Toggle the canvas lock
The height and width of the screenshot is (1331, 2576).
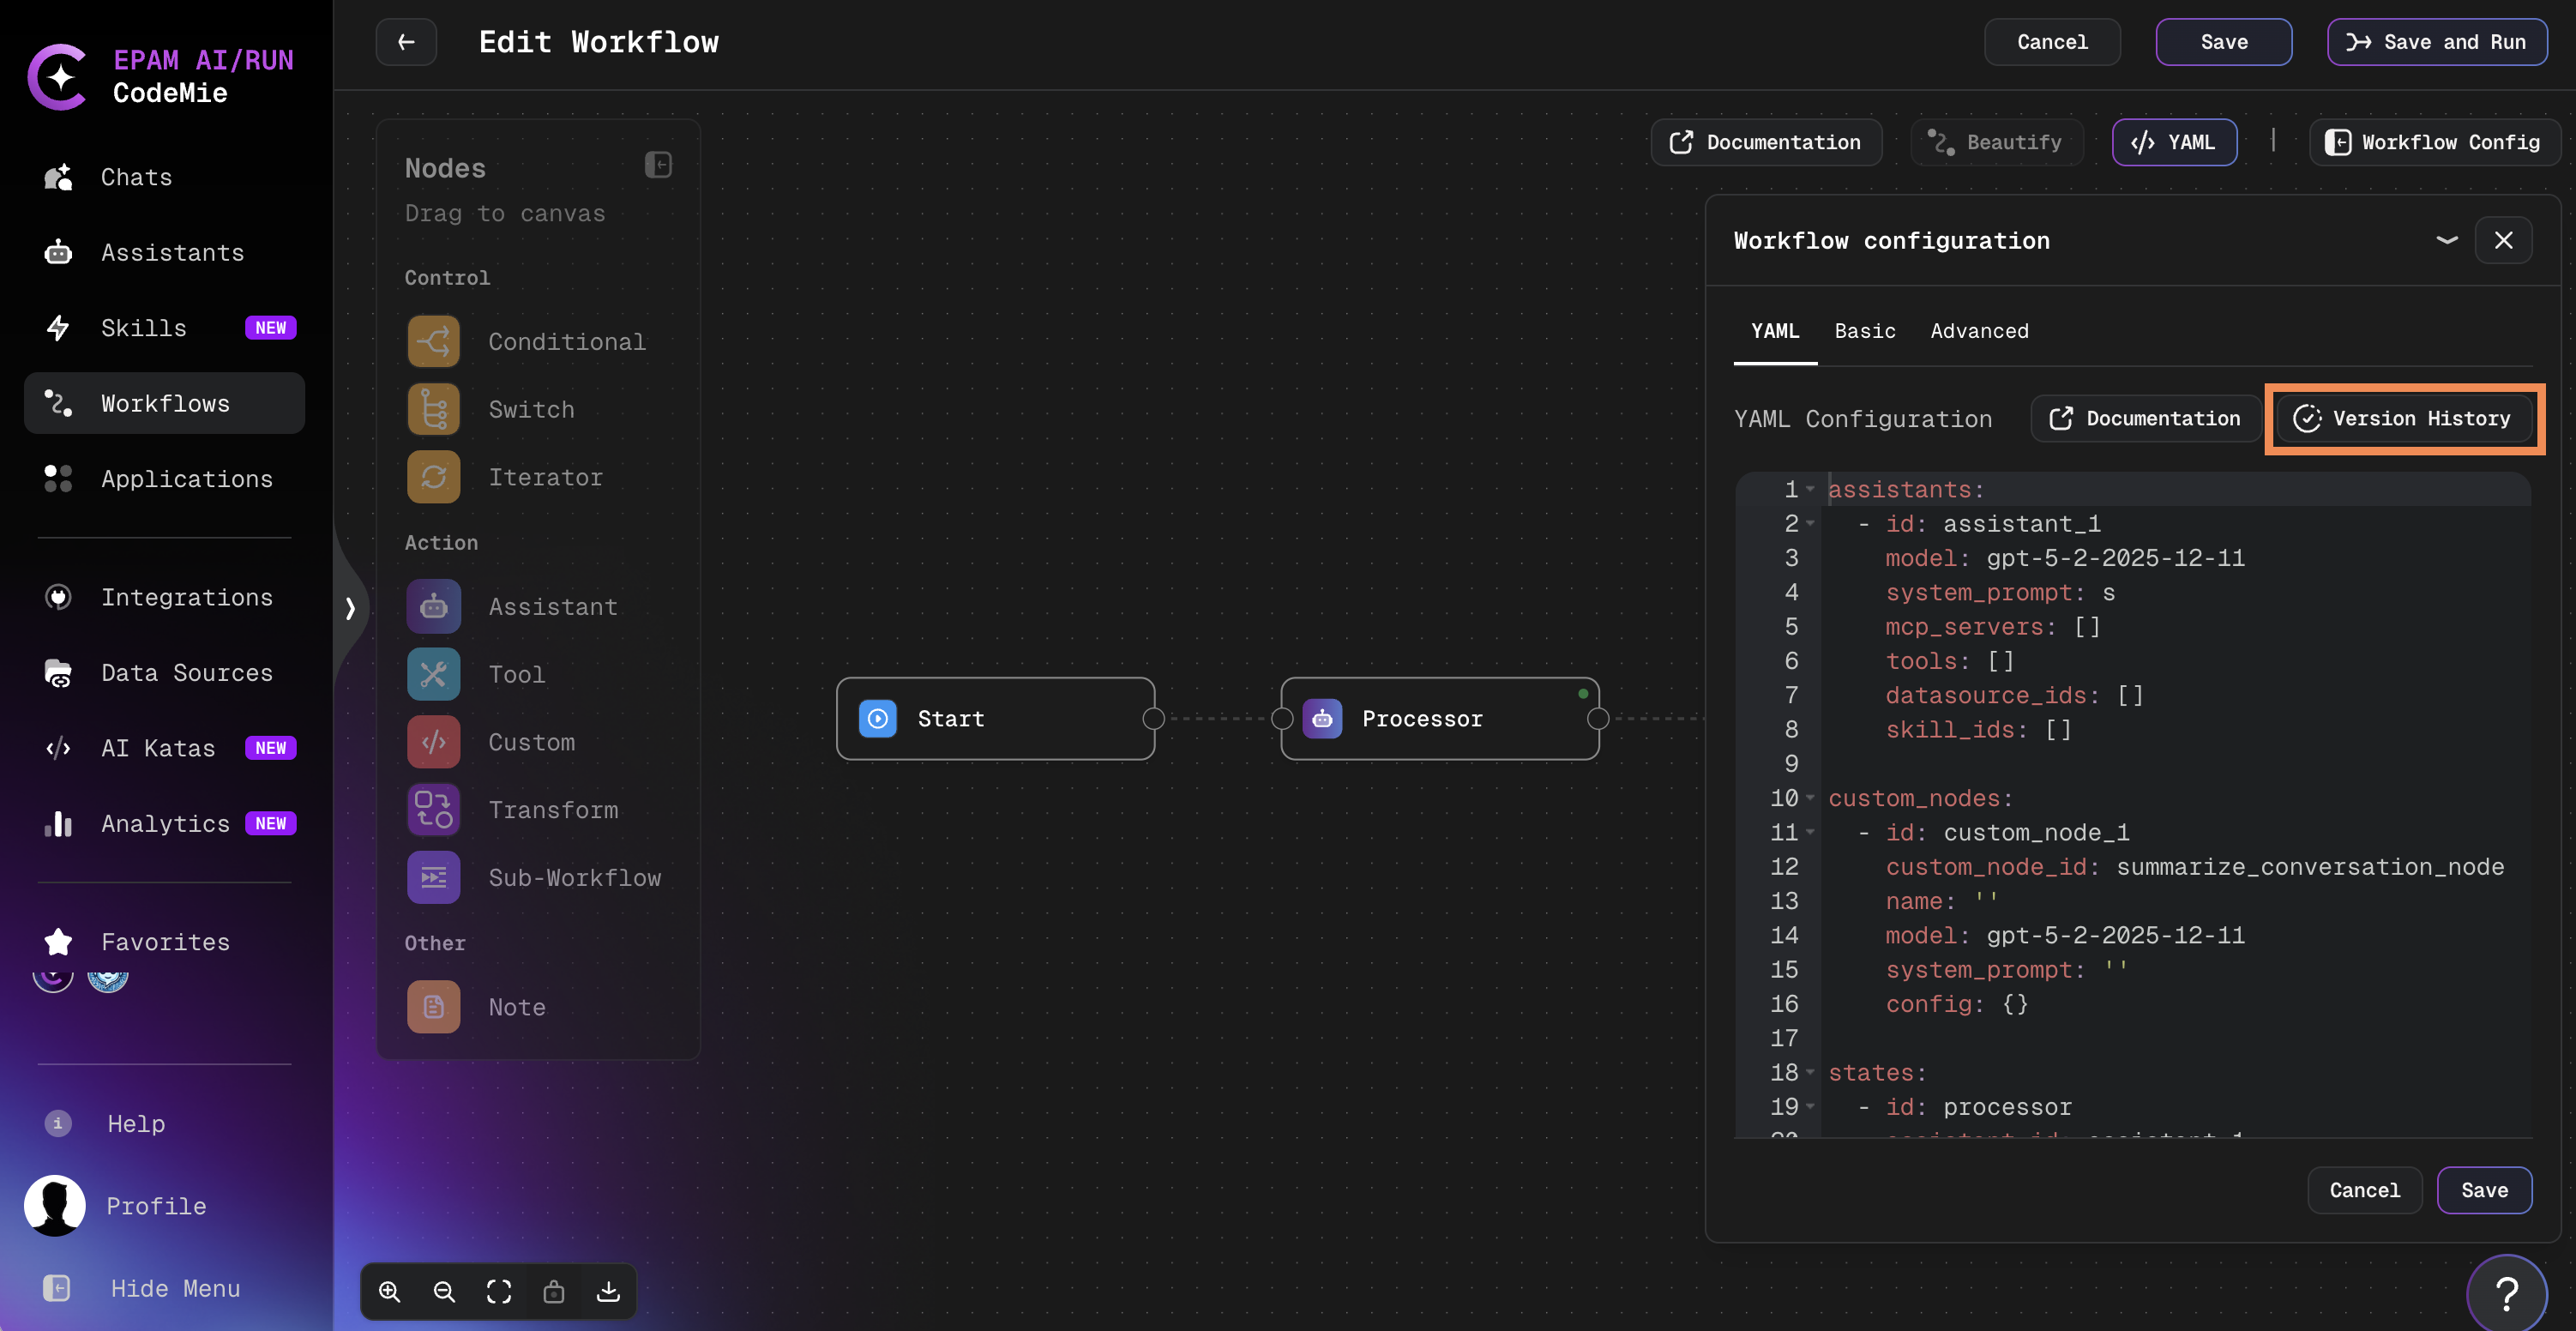[x=554, y=1292]
